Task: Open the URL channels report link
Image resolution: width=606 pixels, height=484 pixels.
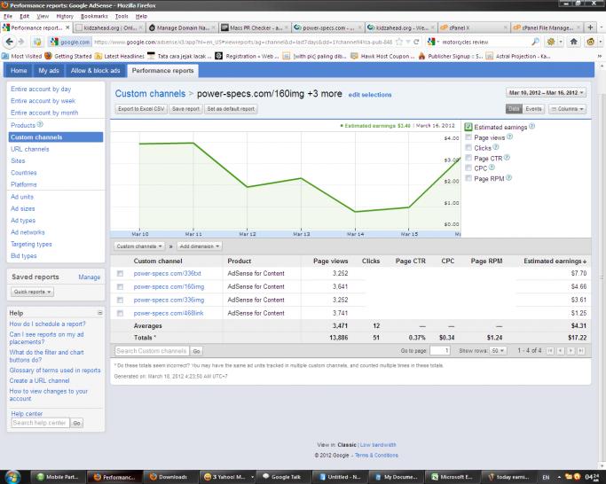Action: coord(30,149)
